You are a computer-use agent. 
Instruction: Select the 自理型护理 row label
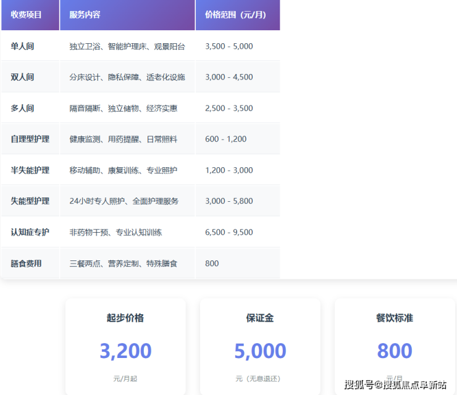coord(30,139)
